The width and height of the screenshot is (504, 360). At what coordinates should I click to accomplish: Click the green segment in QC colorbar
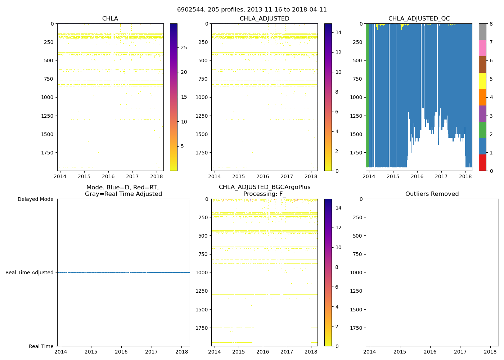click(x=482, y=130)
